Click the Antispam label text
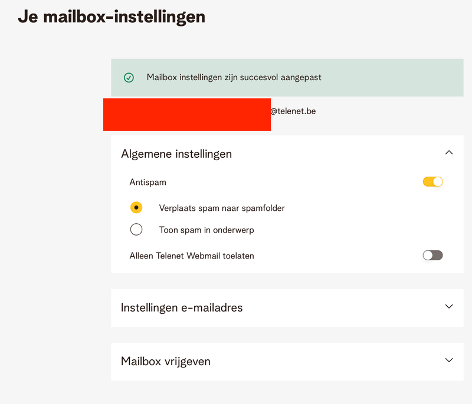This screenshot has height=404, width=472. tap(147, 183)
